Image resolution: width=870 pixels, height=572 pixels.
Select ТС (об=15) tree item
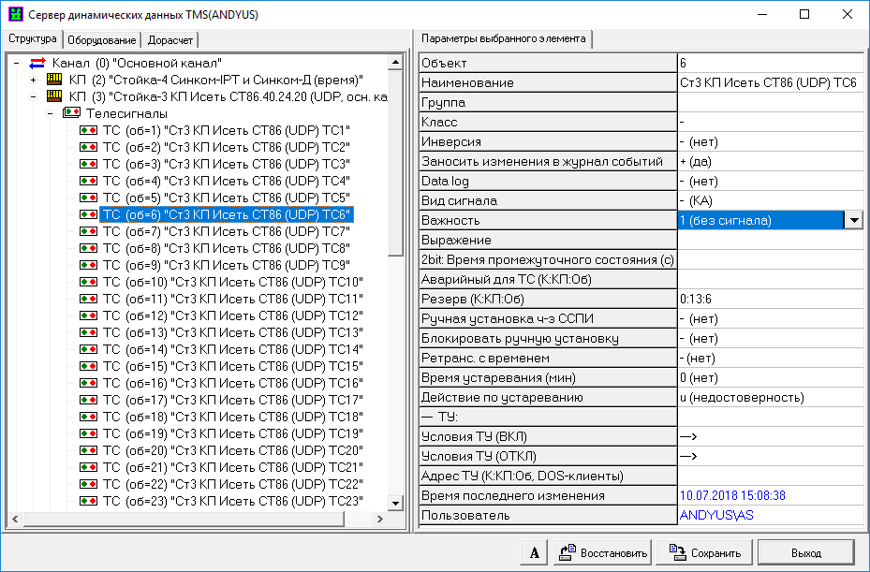click(232, 366)
